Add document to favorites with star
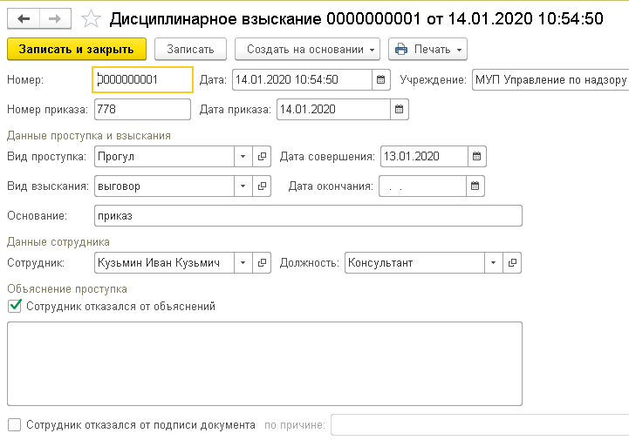The height and width of the screenshot is (440, 629). [91, 17]
